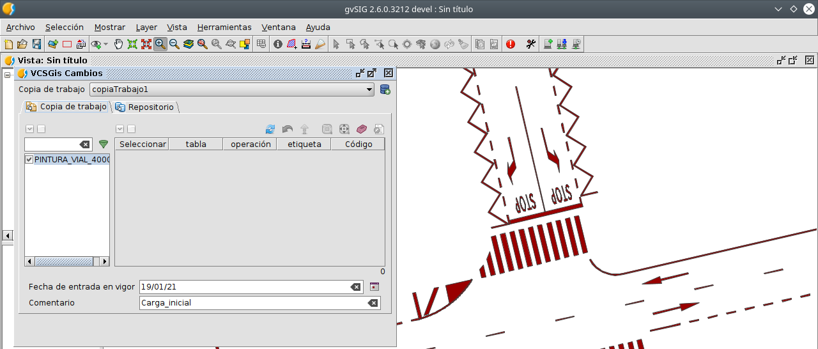The image size is (818, 349).
Task: Uncheck the PINTURA_VIAL_4000 table checkbox
Action: pos(29,159)
